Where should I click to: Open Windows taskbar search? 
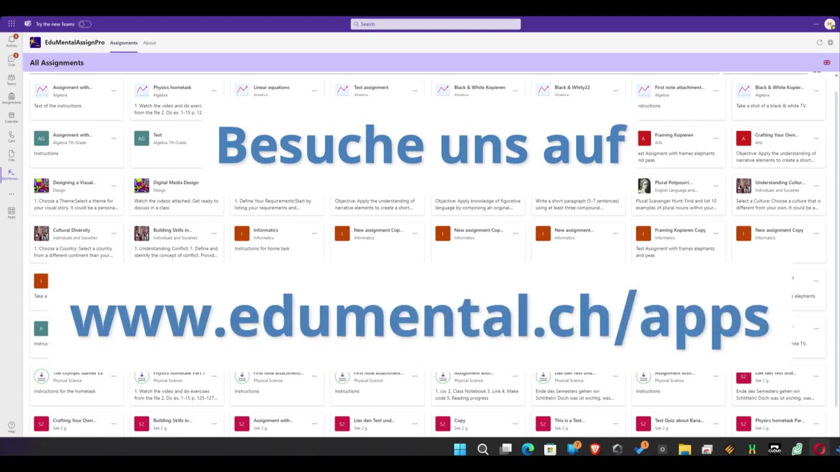[483, 449]
